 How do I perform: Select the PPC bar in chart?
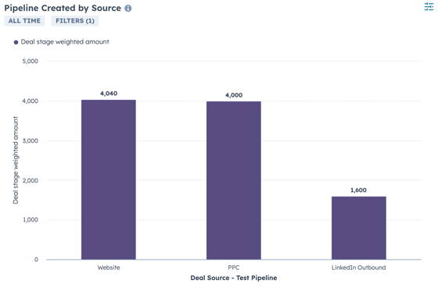point(234,180)
